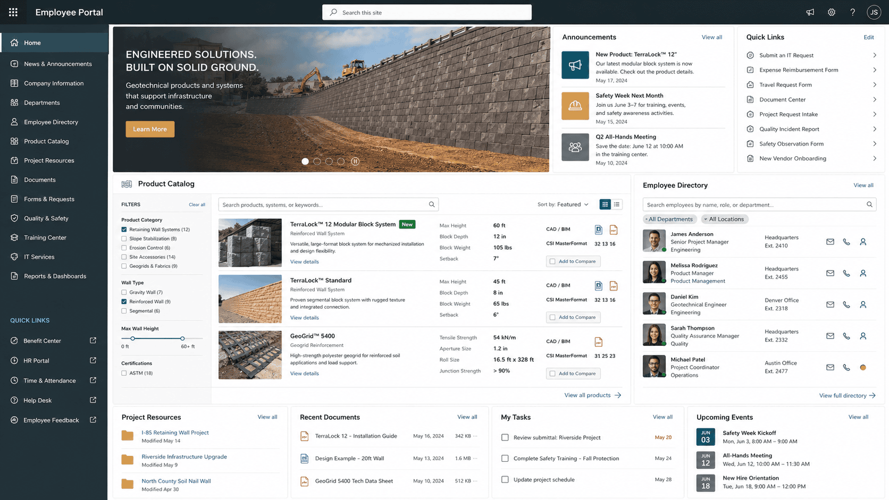Select Quality & Safety sidebar item

tap(54, 218)
